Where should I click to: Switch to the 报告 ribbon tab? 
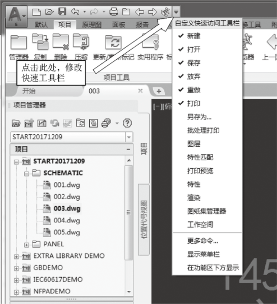point(142,25)
